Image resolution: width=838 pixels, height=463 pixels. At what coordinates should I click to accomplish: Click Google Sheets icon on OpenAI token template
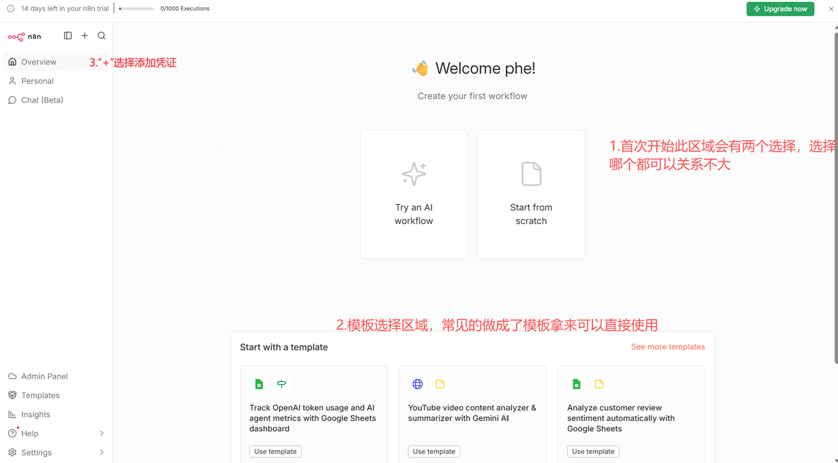click(259, 384)
